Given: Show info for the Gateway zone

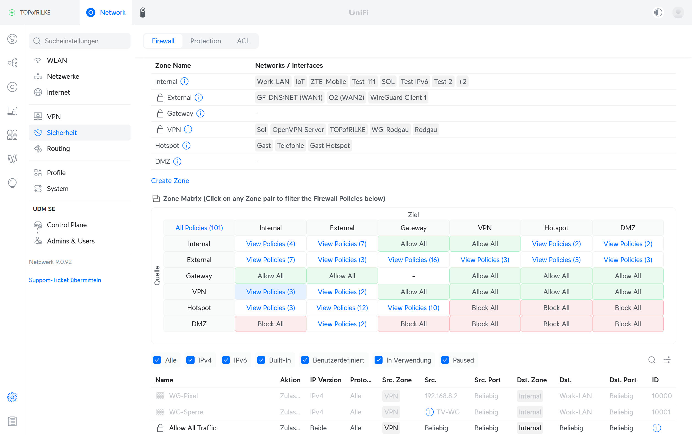Looking at the screenshot, I should 200,114.
